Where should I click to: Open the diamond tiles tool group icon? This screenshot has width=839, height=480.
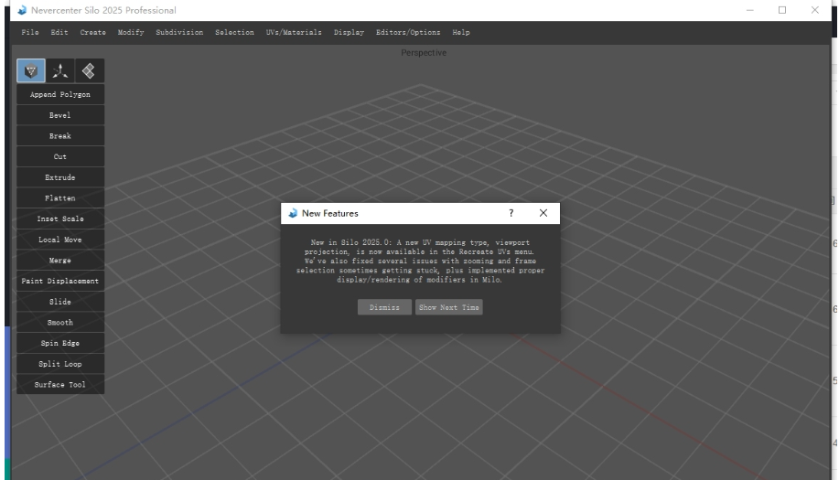[x=88, y=71]
